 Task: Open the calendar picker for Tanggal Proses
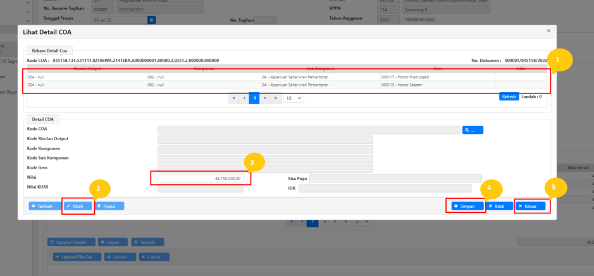coord(152,20)
